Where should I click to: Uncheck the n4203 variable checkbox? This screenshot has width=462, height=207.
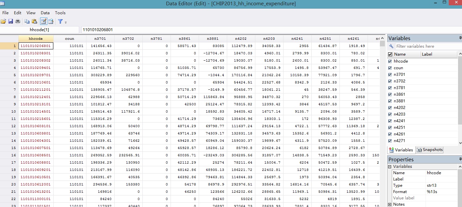[390, 114]
